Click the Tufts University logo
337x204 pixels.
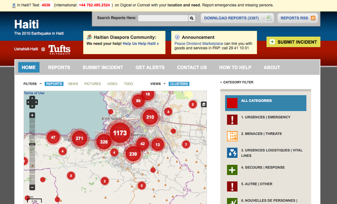(59, 50)
